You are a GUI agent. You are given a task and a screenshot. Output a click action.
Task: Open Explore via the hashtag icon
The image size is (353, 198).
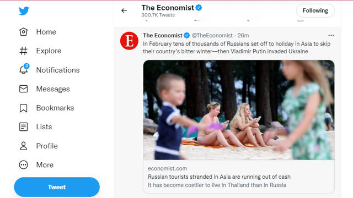23,51
